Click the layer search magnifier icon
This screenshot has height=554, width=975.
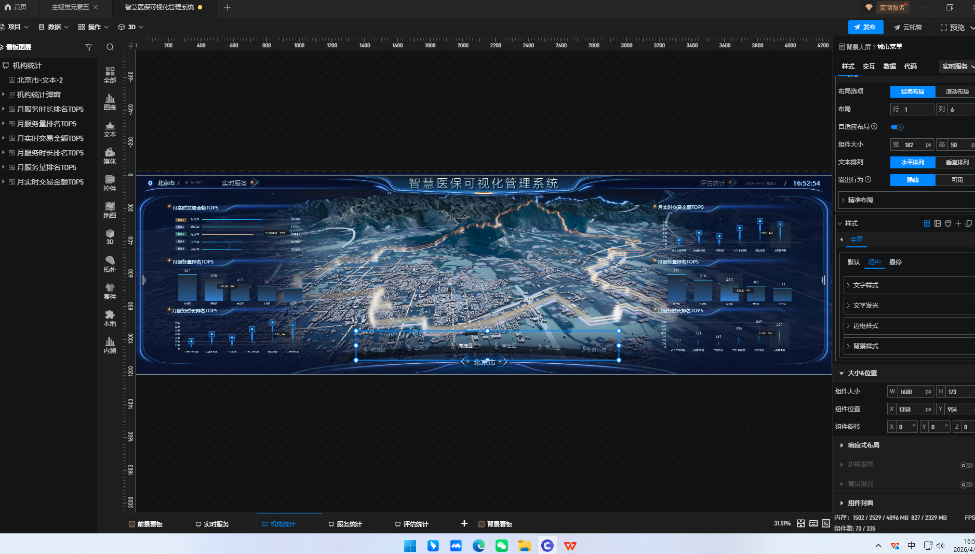coord(110,47)
